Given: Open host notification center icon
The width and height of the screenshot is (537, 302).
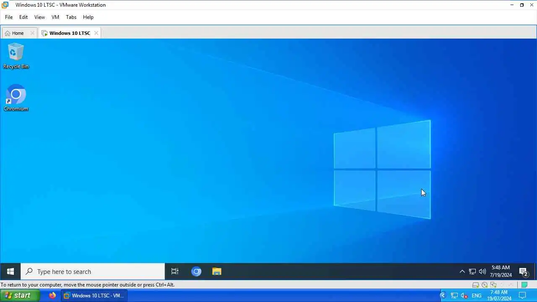Looking at the screenshot, I should (x=522, y=295).
